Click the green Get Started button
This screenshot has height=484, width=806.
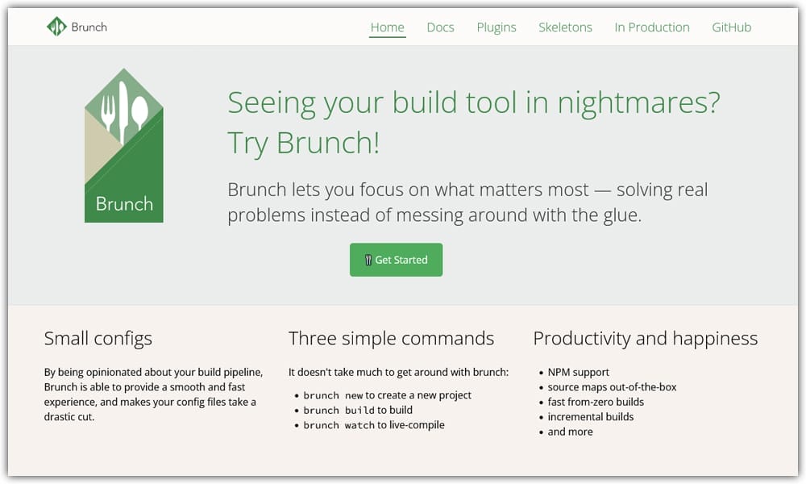pos(396,260)
